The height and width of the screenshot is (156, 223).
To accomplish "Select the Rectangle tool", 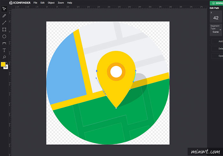I will click(x=4, y=29).
